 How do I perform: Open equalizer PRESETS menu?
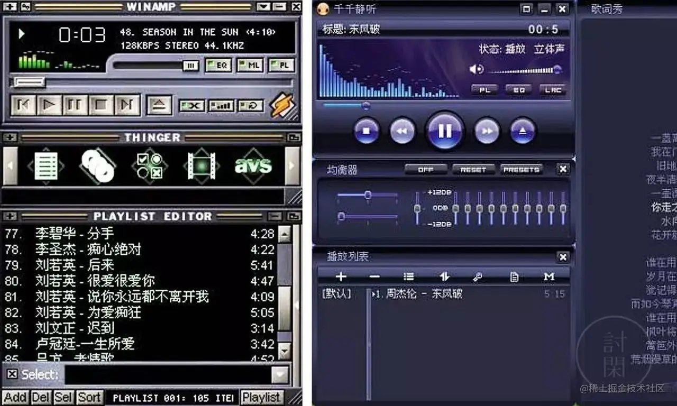tap(521, 170)
